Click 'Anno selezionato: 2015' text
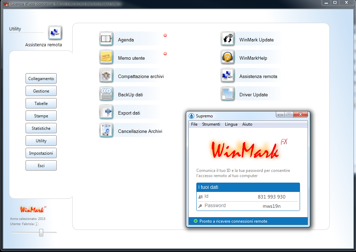The height and width of the screenshot is (252, 356). [x=28, y=219]
